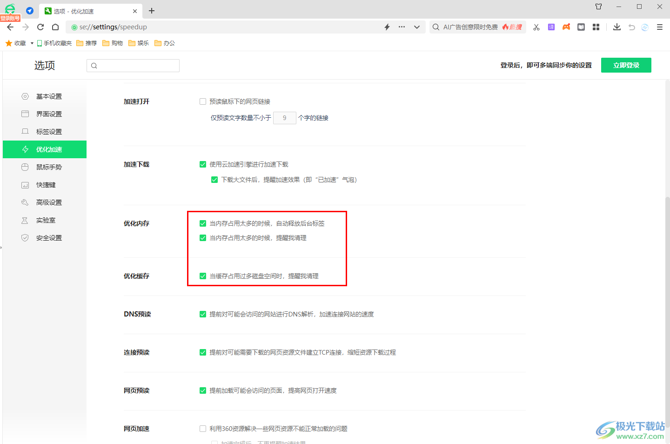Reload the current page
670x444 pixels.
(x=40, y=27)
